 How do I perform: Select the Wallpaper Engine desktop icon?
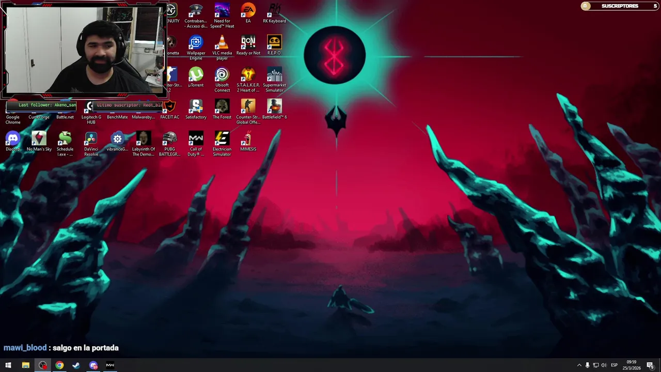196,48
